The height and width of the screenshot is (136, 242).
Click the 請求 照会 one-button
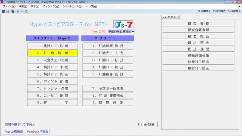[x=198, y=43]
